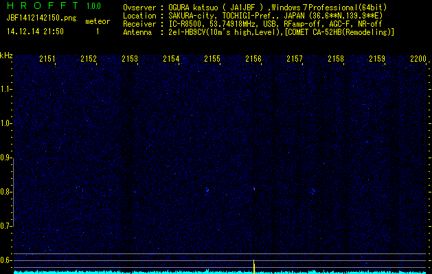The width and height of the screenshot is (432, 274).
Task: Click the HROFFT program title
Action: point(42,5)
